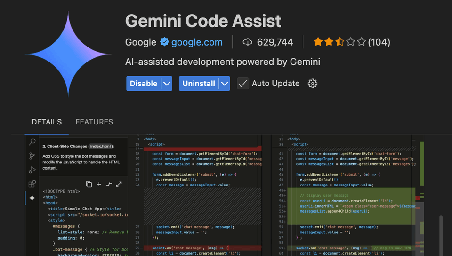Click 'Simple Chat App' title line in code preview
This screenshot has width=452, height=256.
click(84, 209)
